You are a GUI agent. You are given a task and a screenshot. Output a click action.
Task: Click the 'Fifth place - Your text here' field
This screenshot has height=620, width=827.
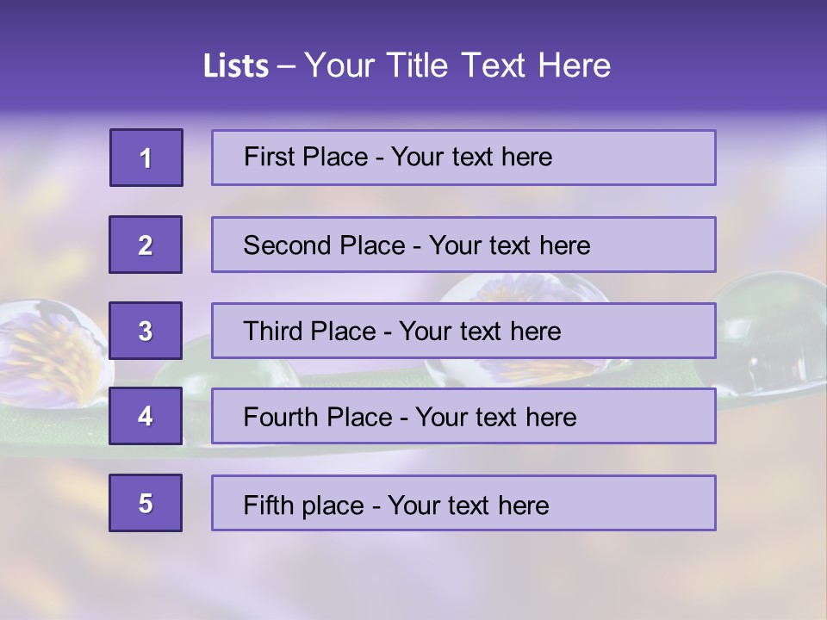(x=463, y=503)
